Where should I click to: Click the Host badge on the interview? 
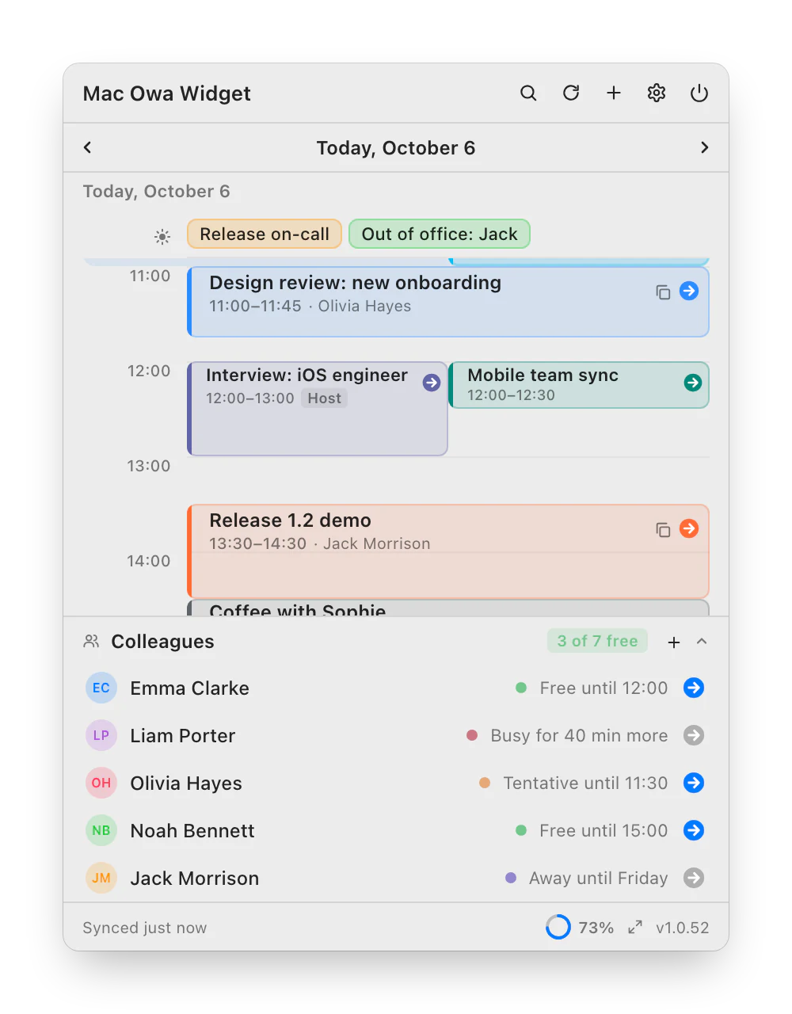[x=325, y=398]
